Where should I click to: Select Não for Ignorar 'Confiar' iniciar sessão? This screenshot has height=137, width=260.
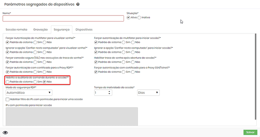pos(133,52)
